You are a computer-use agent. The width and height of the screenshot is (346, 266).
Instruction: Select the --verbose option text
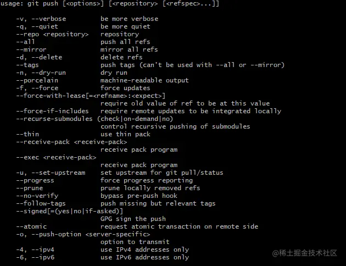click(48, 19)
